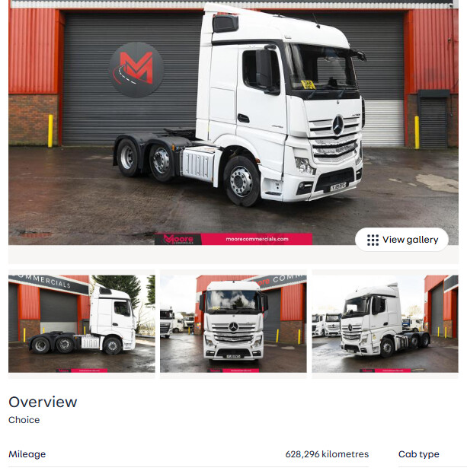Open the thumbnail showing truck with rear axles at right
467x471 pixels.
tap(385, 324)
